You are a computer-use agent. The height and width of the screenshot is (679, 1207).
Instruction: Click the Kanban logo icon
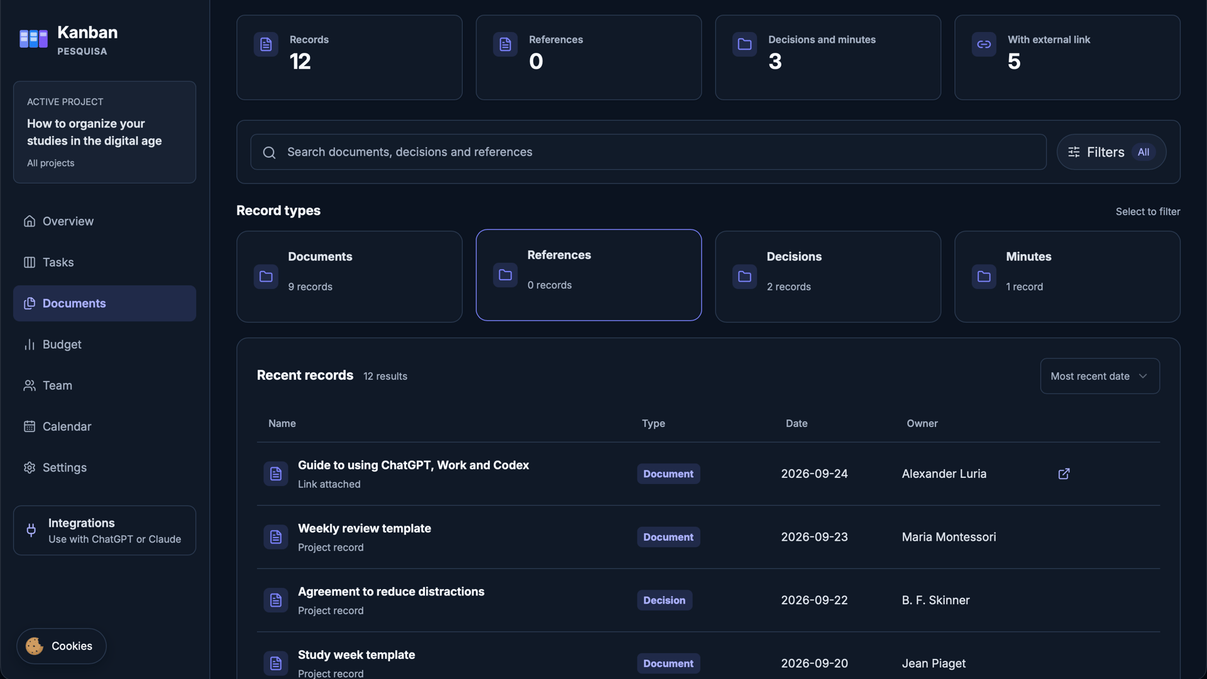[33, 39]
